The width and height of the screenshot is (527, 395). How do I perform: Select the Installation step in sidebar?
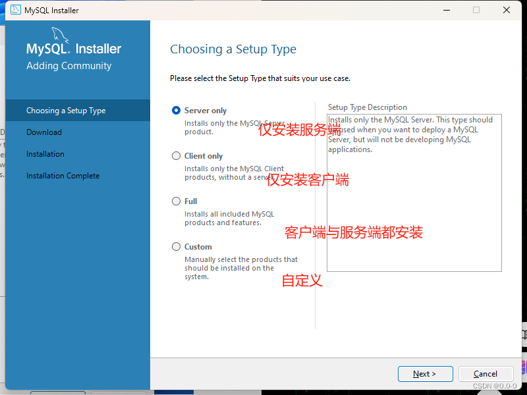point(45,154)
